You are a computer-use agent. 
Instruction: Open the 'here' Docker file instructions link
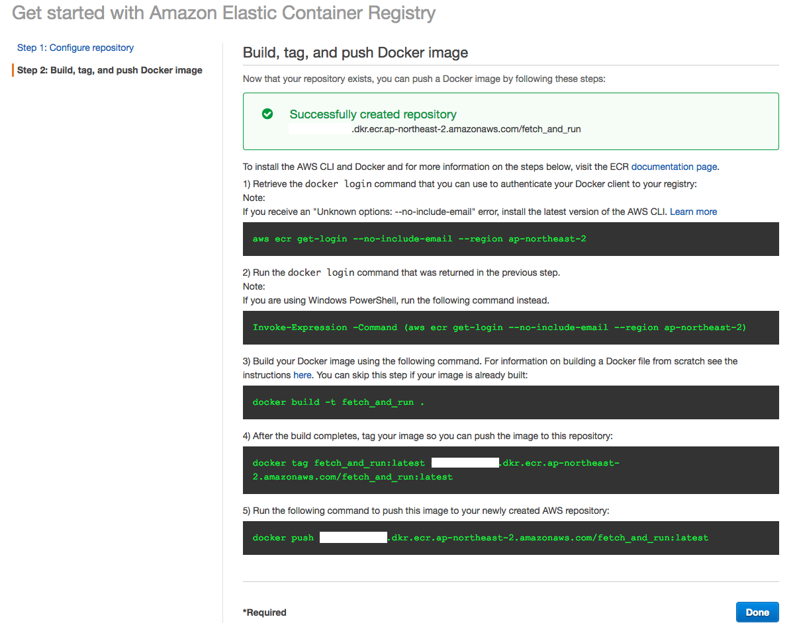tap(302, 375)
